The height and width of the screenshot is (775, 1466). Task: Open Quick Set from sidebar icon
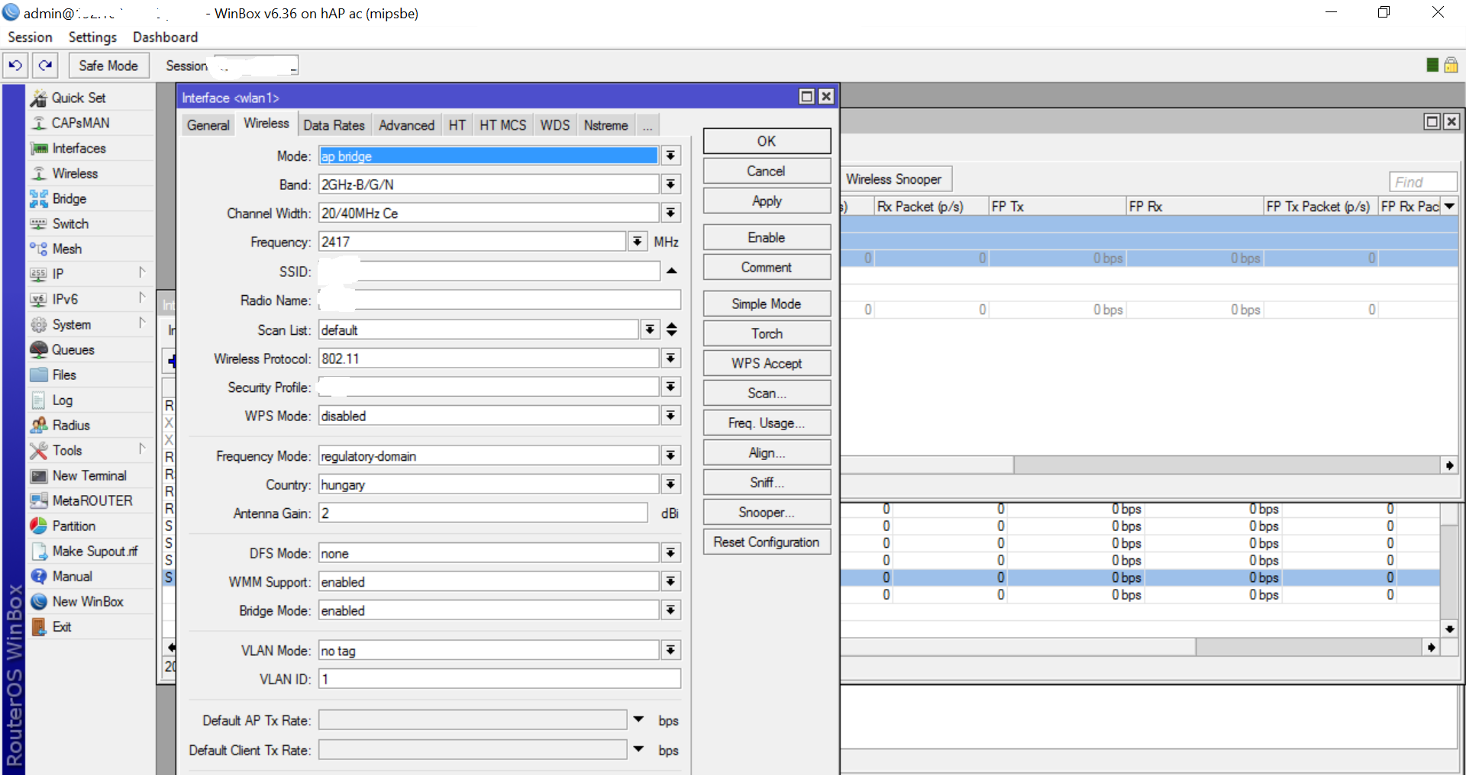point(39,98)
